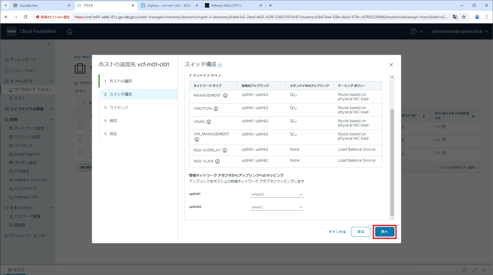
Task: Select the third host row checkbox
Action: point(81,153)
